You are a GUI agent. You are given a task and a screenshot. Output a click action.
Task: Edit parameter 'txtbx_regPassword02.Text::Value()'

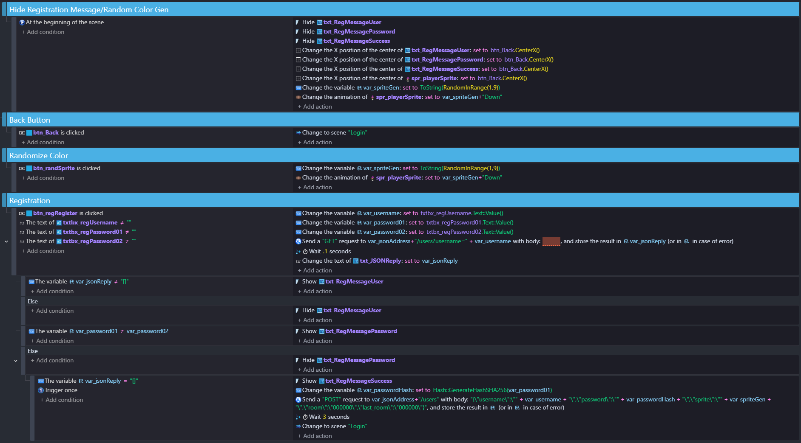point(470,232)
